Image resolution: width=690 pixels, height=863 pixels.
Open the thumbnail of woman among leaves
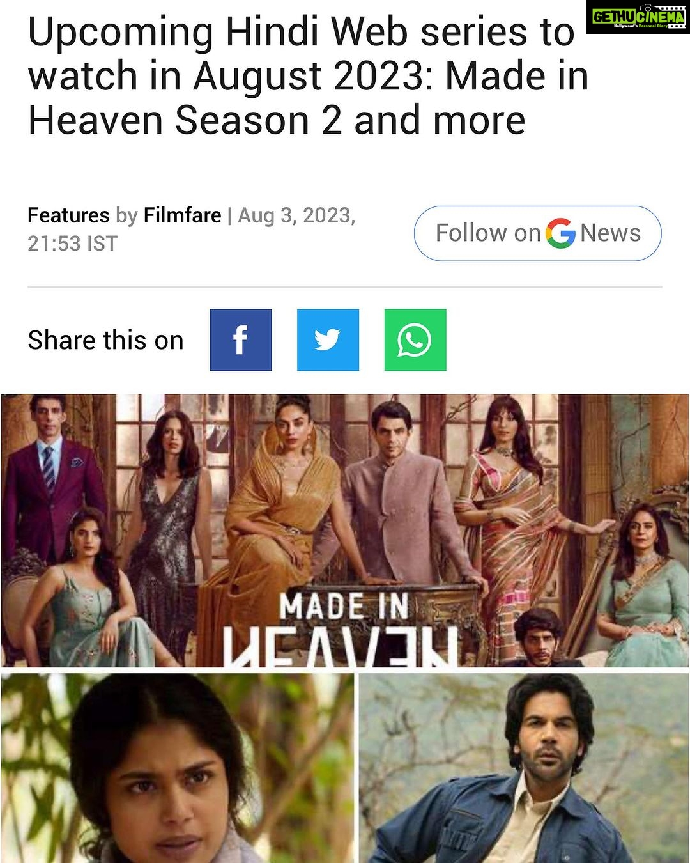[177, 768]
